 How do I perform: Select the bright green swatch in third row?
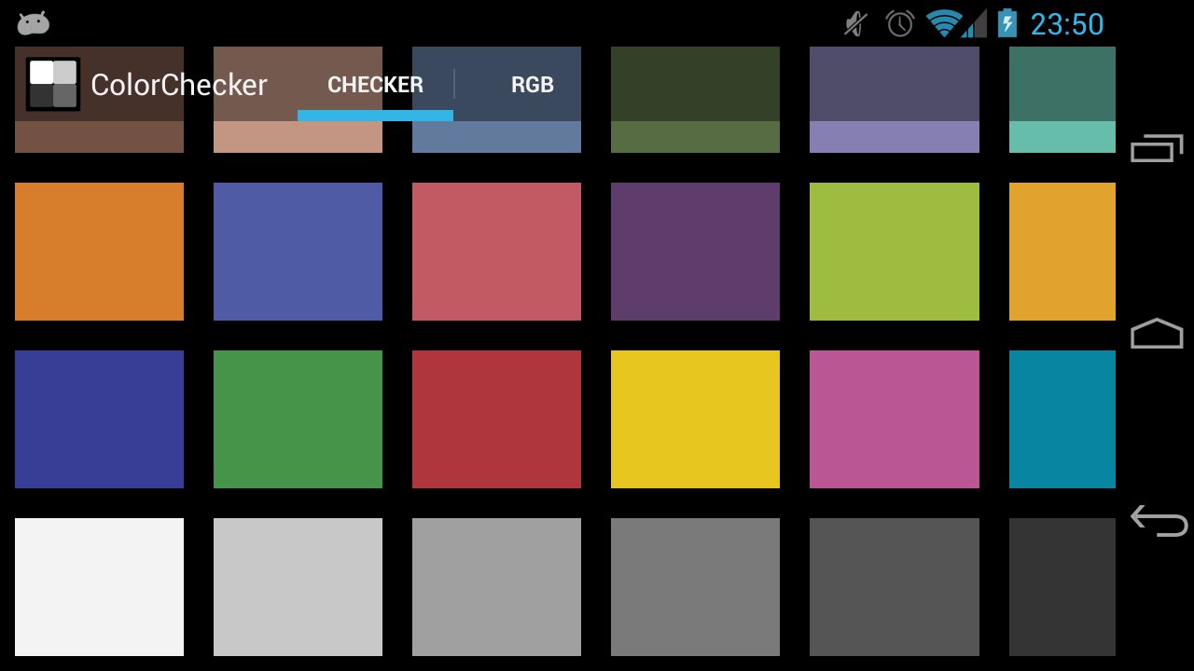[298, 419]
